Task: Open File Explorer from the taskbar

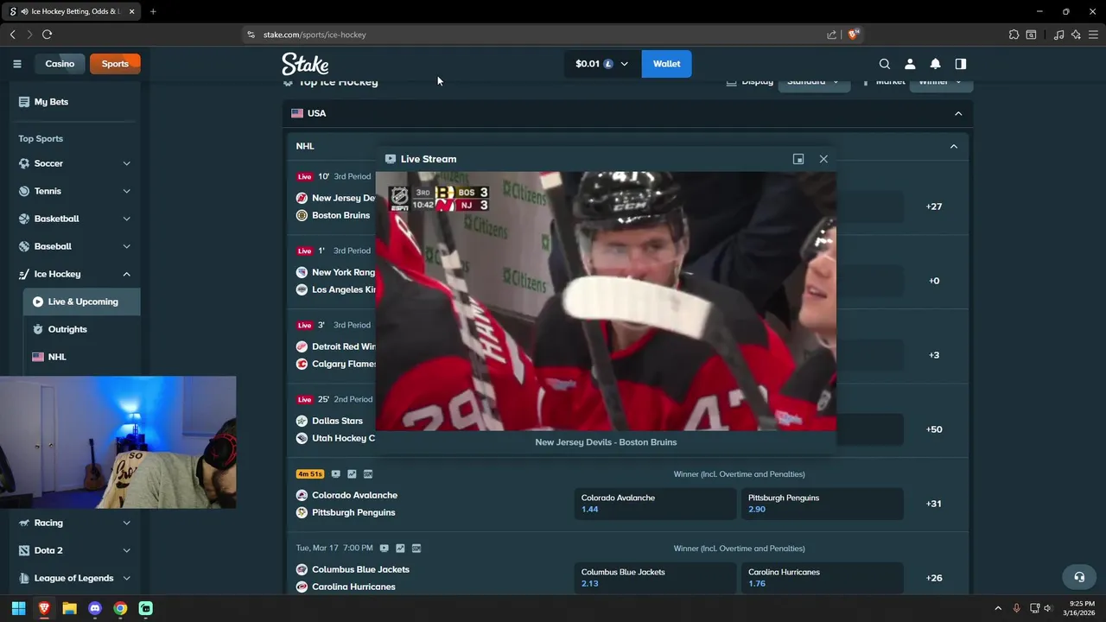Action: click(x=69, y=608)
